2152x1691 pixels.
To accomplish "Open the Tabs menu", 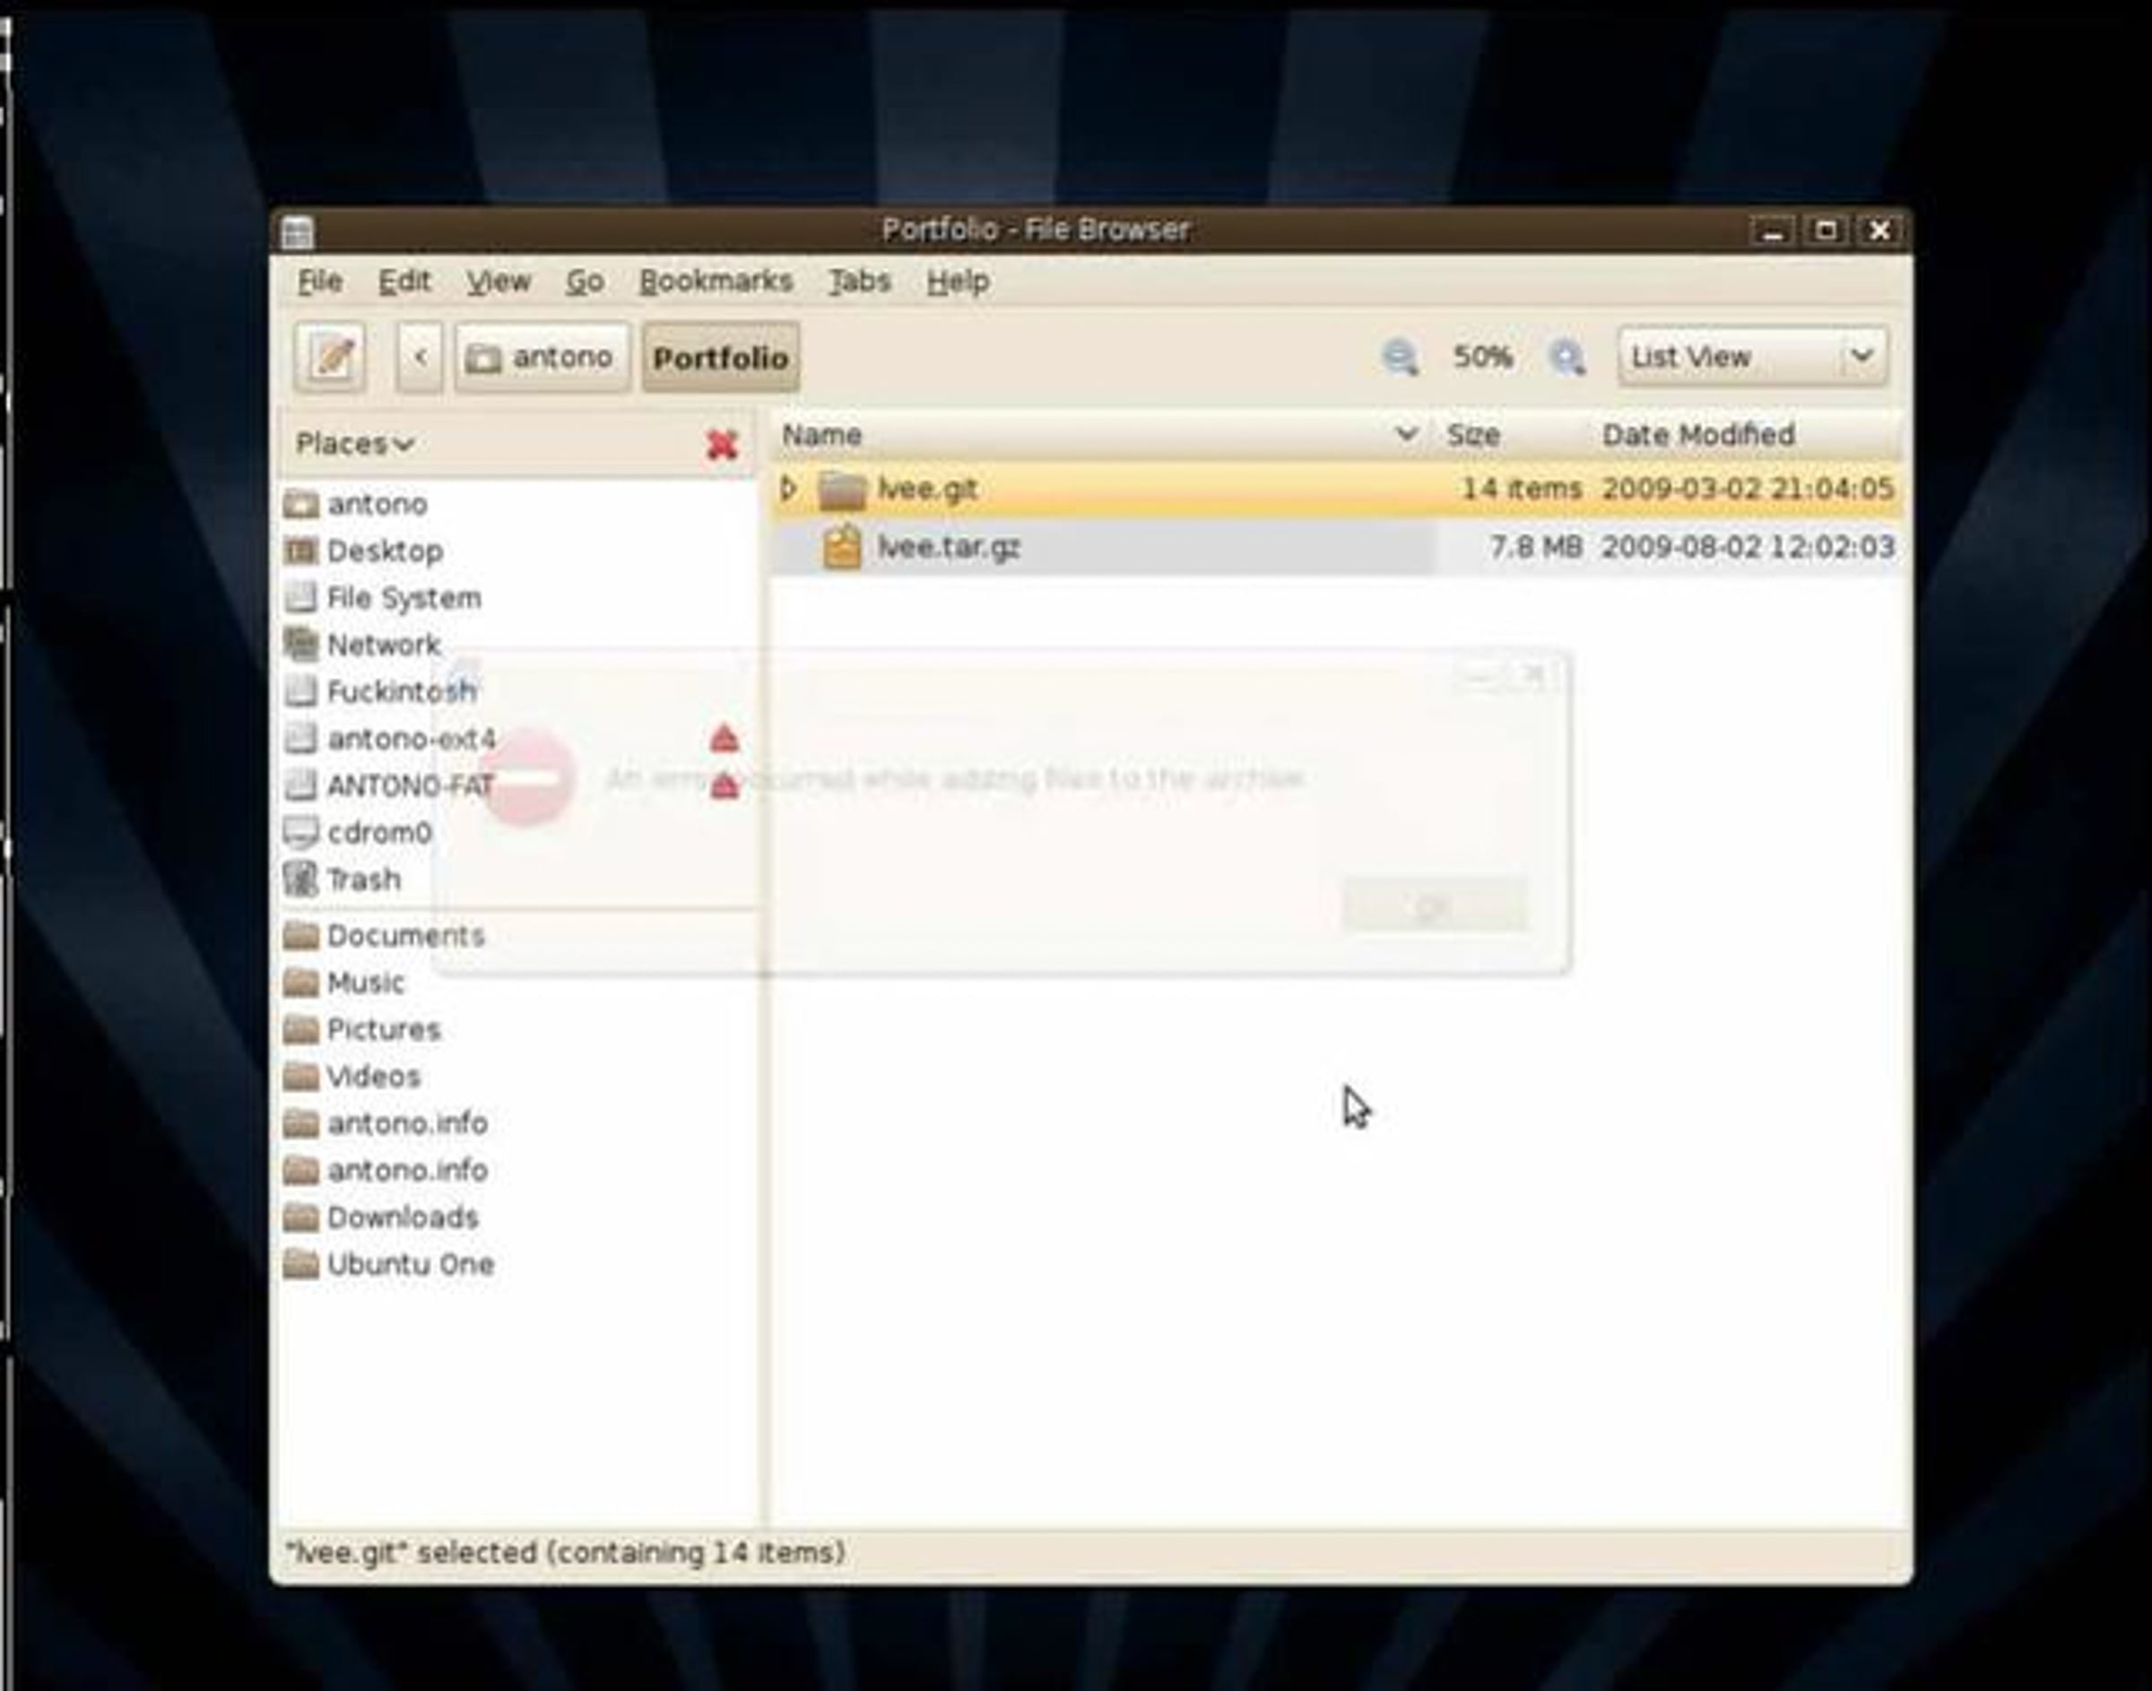I will pos(859,282).
